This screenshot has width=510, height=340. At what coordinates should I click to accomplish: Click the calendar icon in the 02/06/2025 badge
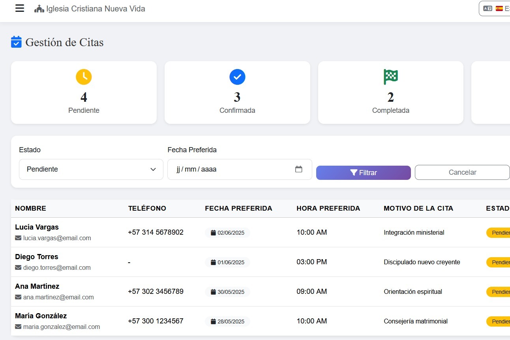click(x=213, y=233)
